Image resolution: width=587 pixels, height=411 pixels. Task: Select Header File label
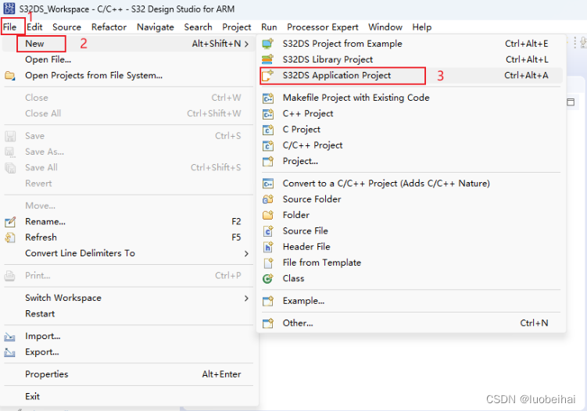click(306, 247)
